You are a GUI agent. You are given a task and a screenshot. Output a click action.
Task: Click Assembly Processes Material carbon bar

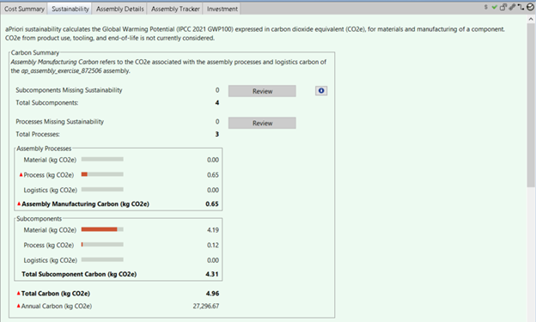102,160
